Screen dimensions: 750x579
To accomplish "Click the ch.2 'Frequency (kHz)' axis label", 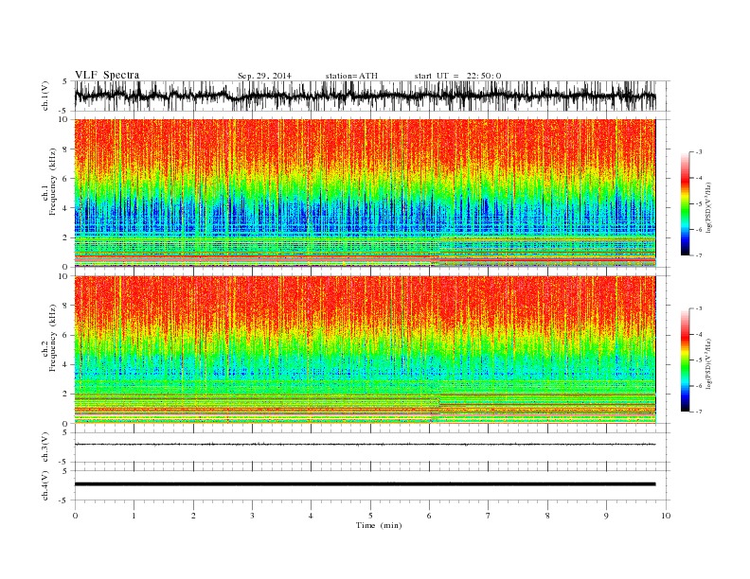I will pyautogui.click(x=53, y=338).
